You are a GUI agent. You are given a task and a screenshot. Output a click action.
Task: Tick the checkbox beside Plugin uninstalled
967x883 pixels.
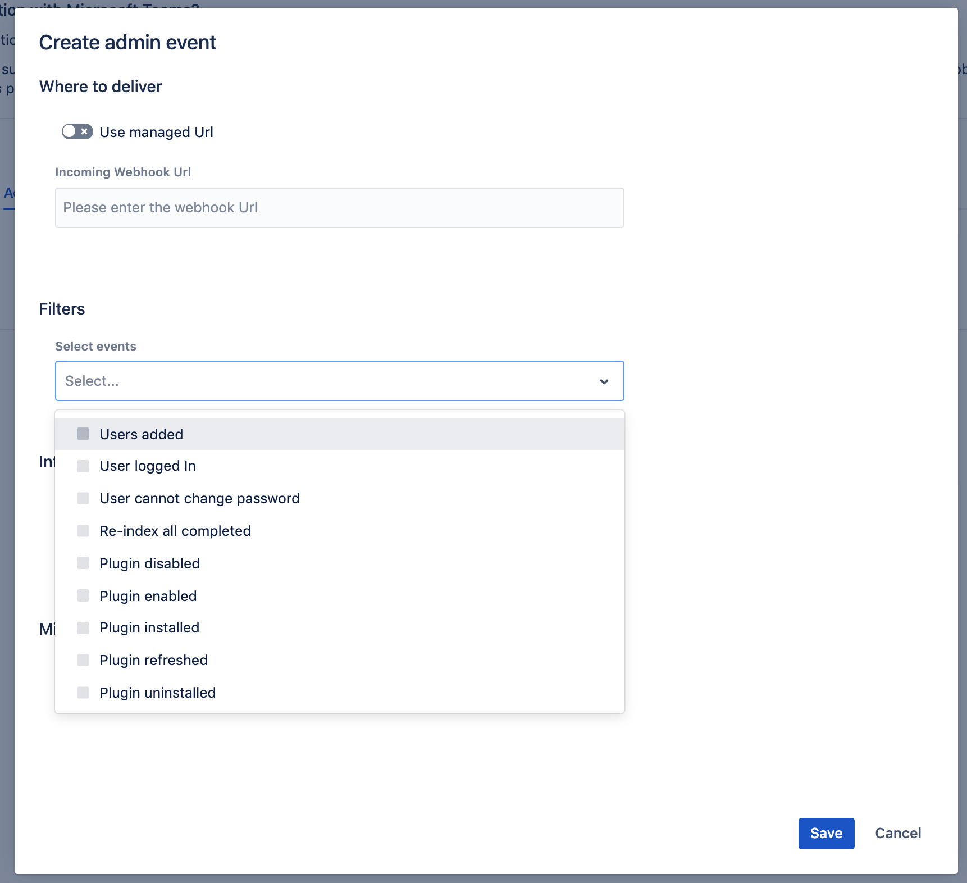83,693
